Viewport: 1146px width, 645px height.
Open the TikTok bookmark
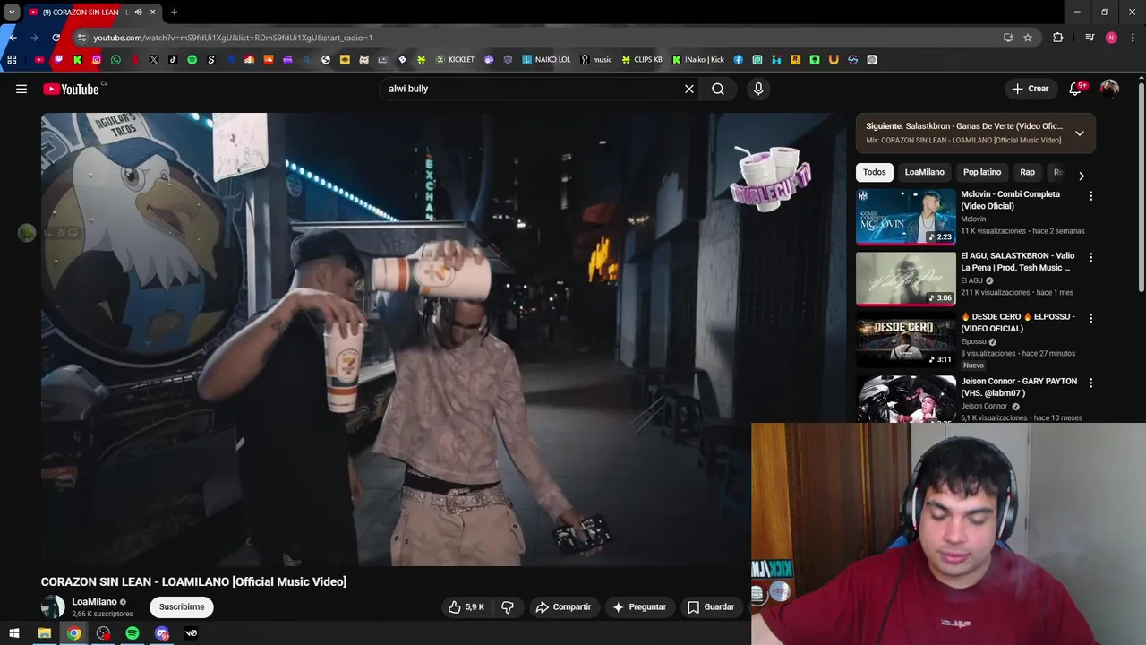pyautogui.click(x=173, y=60)
